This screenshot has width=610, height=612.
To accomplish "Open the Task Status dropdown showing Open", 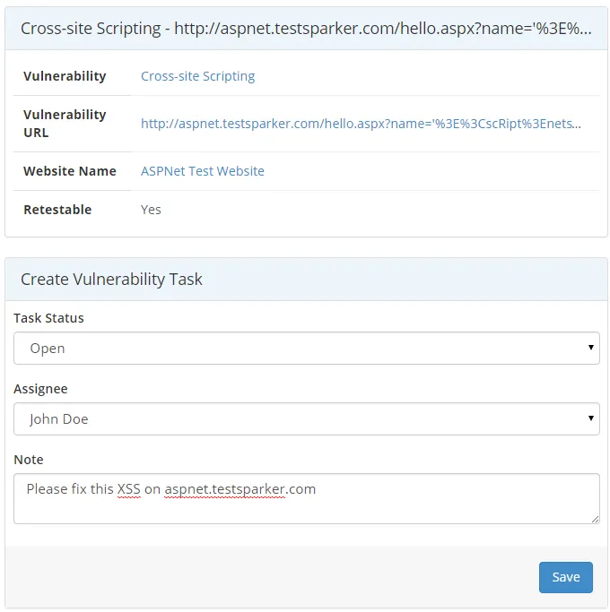I will [x=307, y=348].
